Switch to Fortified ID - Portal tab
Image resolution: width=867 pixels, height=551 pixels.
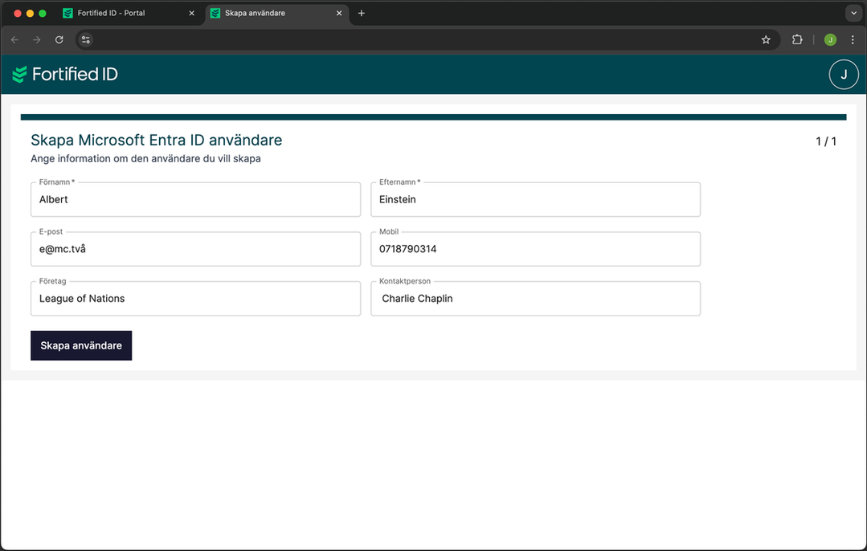pyautogui.click(x=129, y=14)
